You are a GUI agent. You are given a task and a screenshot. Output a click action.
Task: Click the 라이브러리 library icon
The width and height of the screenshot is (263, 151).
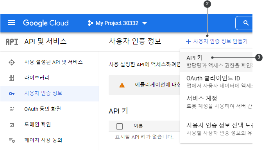12,78
